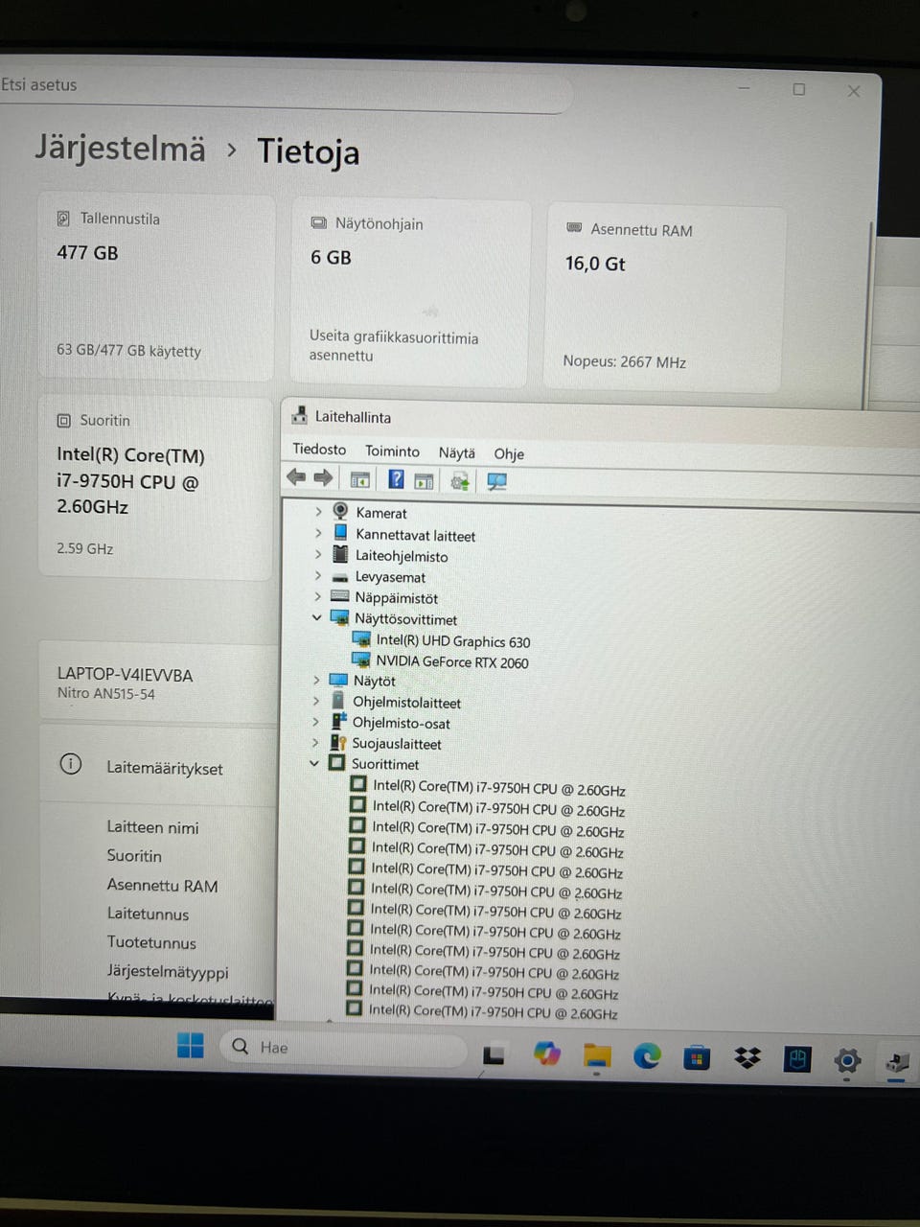Open the Settings gear on the taskbar
The height and width of the screenshot is (1227, 920).
tap(847, 1060)
